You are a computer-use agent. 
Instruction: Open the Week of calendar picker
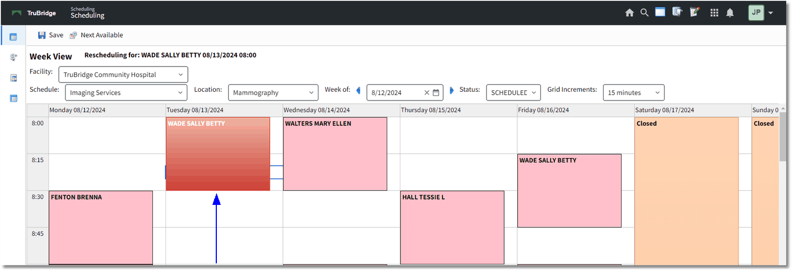(436, 93)
